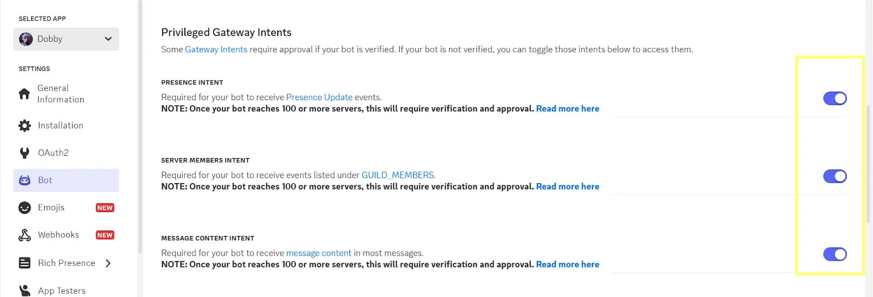
Task: Turn off Server Members Intent switch
Action: 835,177
